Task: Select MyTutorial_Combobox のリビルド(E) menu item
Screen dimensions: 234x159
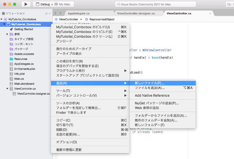Action: (90, 32)
